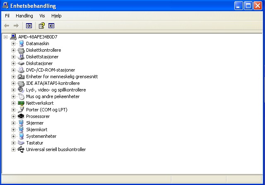Select the Nettverkskort label

click(x=40, y=103)
